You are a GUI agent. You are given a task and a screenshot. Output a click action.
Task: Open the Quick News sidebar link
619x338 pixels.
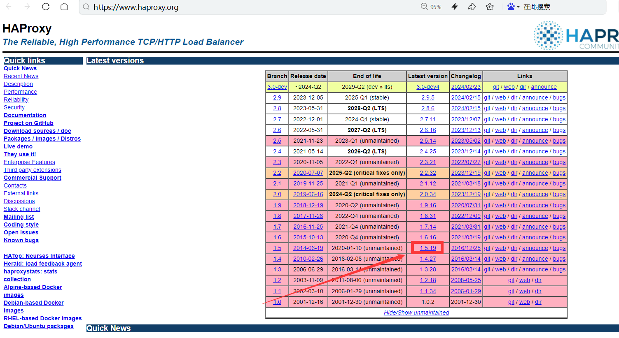(x=20, y=68)
